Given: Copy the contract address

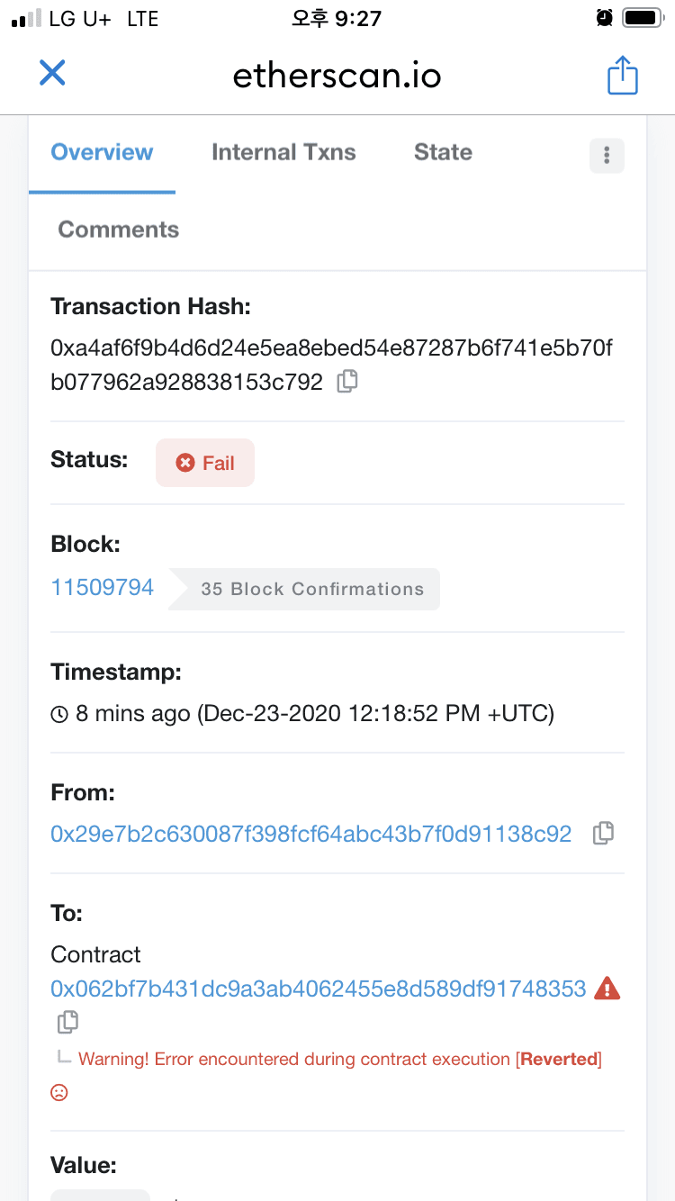Looking at the screenshot, I should tap(67, 1022).
